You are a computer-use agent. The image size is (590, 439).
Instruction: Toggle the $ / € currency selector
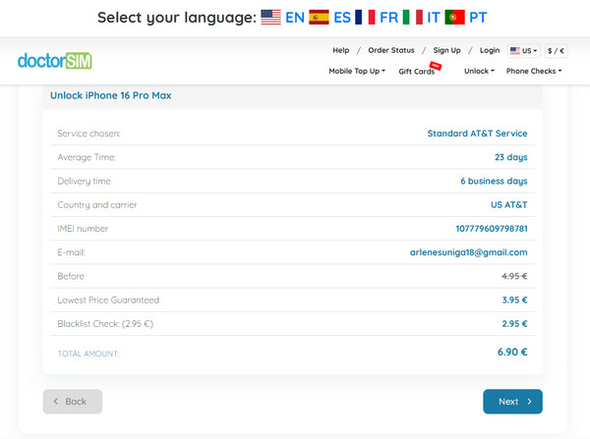(556, 51)
